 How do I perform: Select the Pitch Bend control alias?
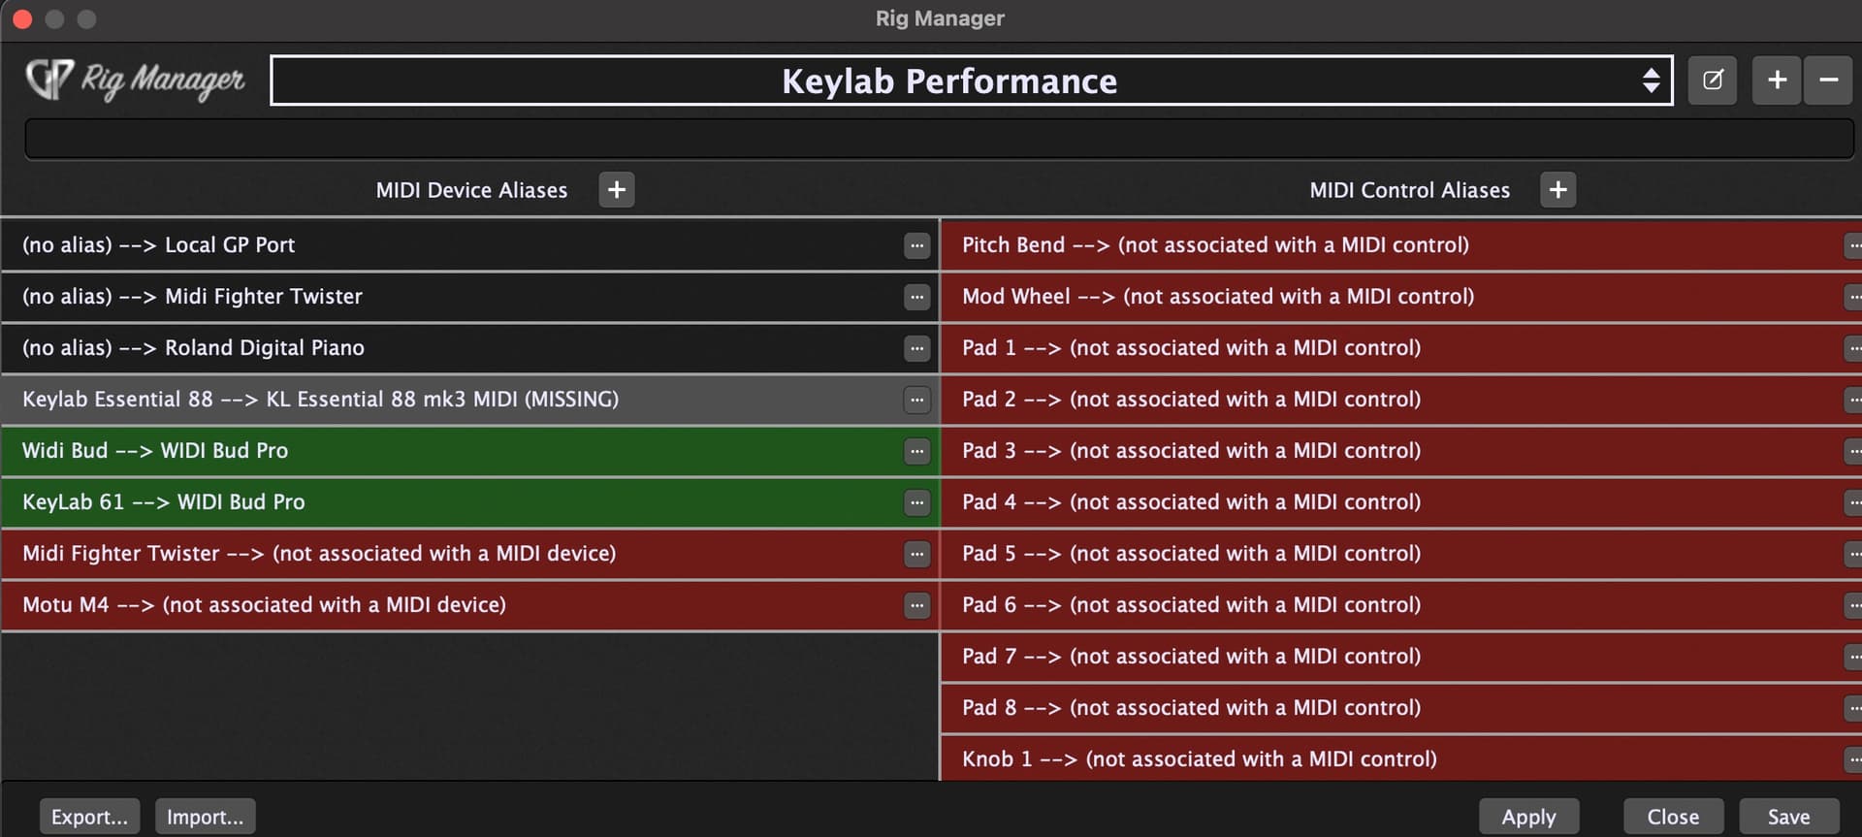pyautogui.click(x=1401, y=245)
